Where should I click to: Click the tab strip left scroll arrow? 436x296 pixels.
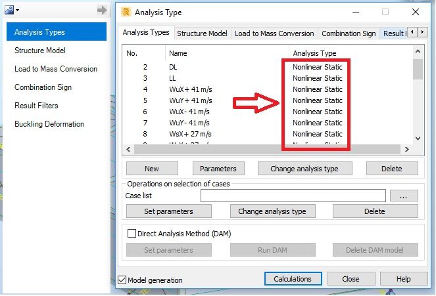(412, 32)
